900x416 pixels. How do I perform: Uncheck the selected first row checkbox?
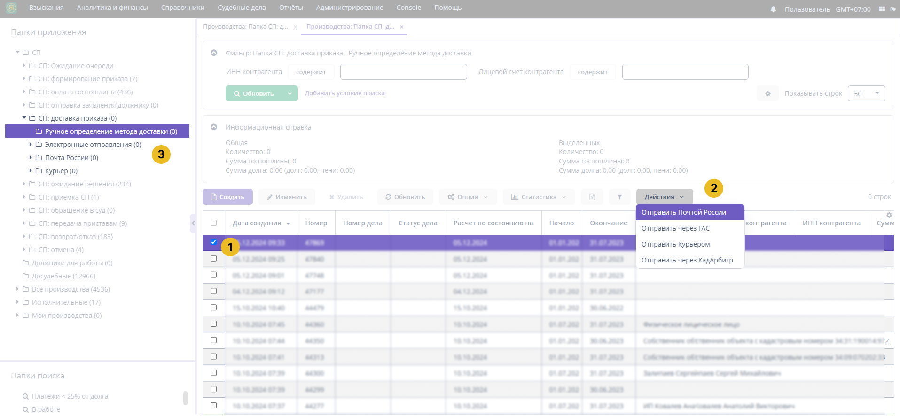click(214, 242)
